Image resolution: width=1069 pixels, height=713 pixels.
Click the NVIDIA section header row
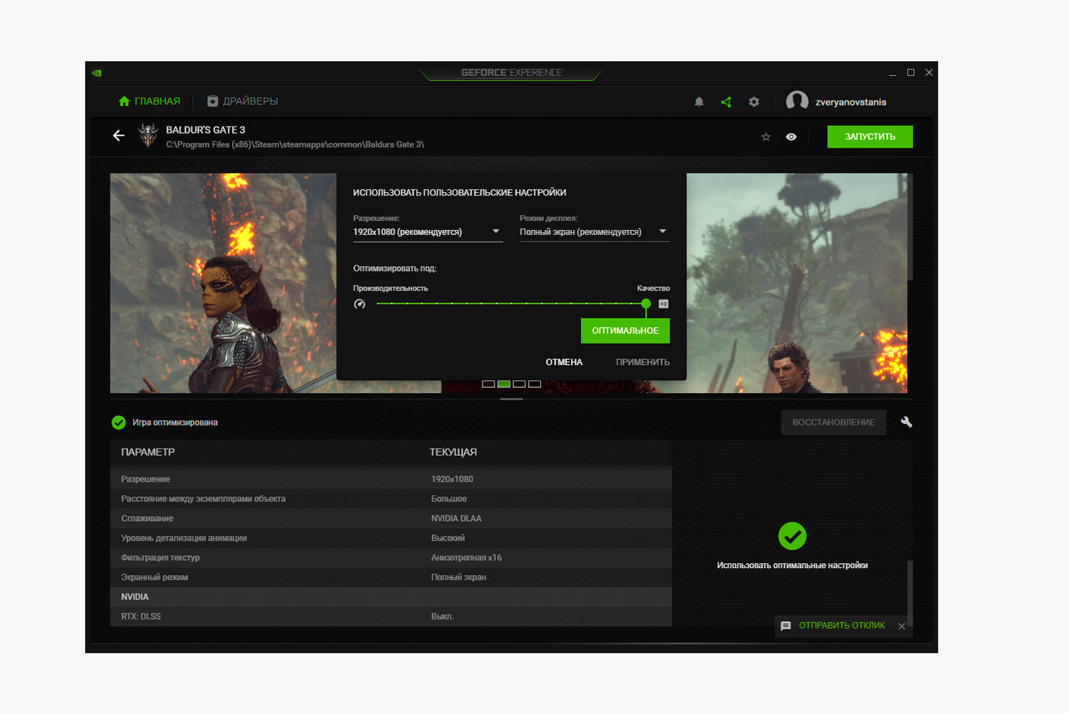(x=391, y=597)
